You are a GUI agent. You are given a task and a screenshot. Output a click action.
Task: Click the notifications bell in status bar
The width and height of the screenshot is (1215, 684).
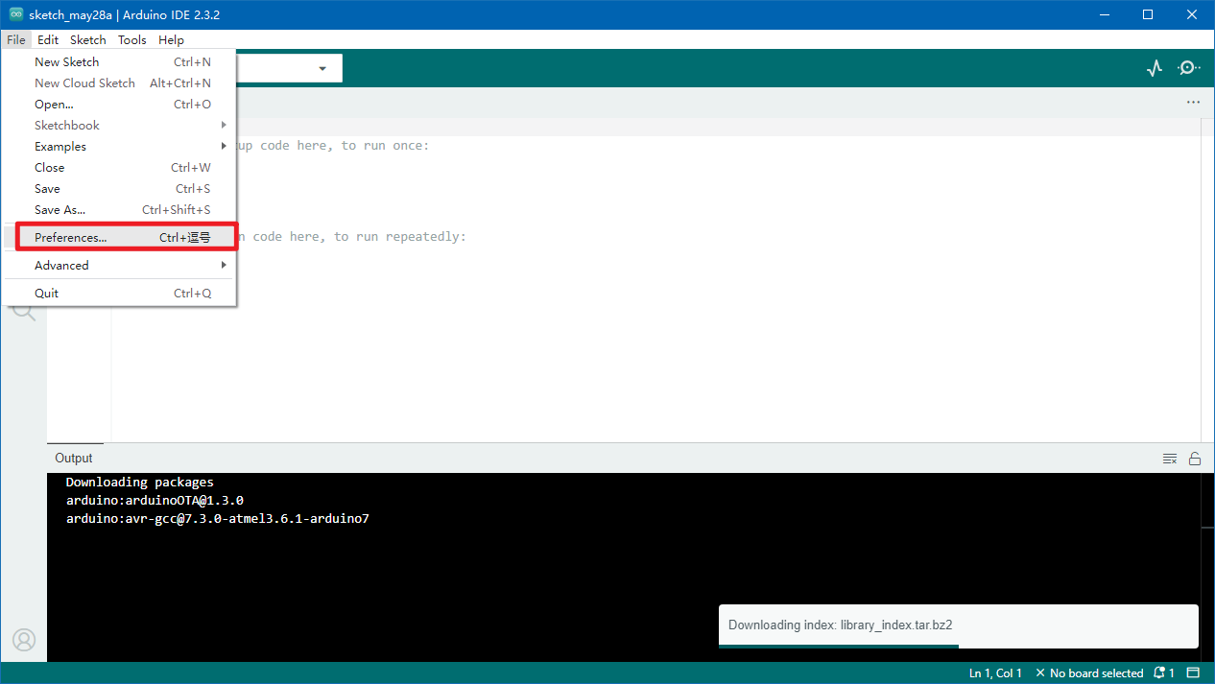(x=1164, y=673)
